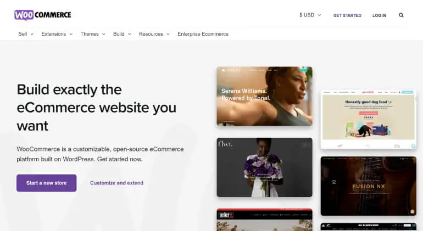Click the WooCommerce logo
This screenshot has height=231, width=423.
pos(42,15)
